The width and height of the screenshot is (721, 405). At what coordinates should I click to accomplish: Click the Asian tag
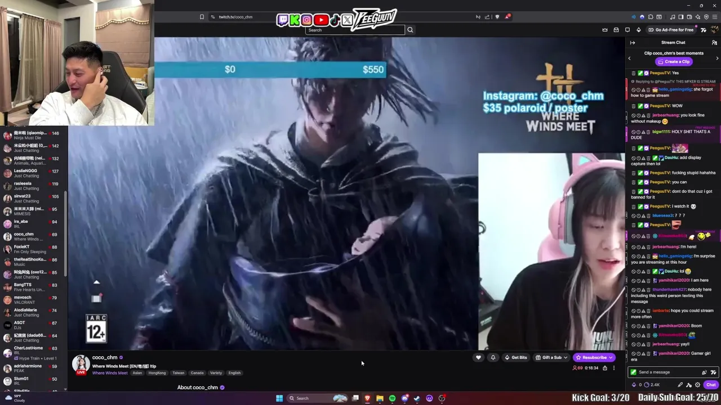[x=137, y=373]
